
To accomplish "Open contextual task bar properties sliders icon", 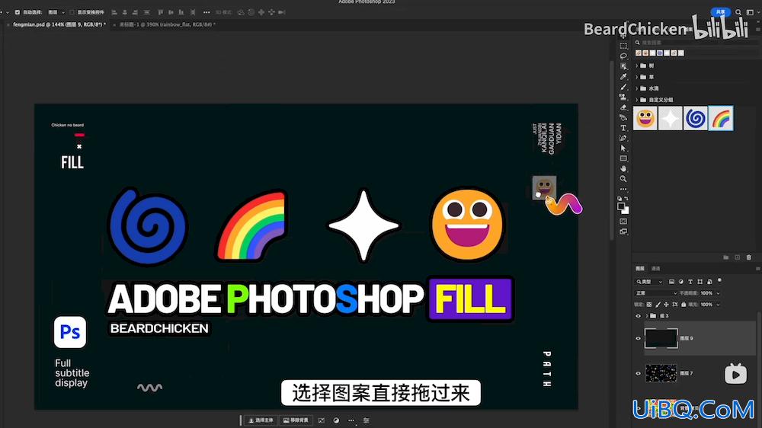I will (367, 420).
